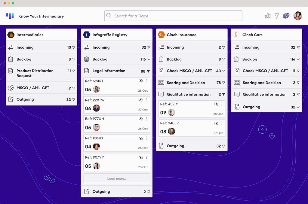308x204 pixels.
Task: Collapse Qualitative information arrow in Cinch Insurance
Action: [x=223, y=94]
